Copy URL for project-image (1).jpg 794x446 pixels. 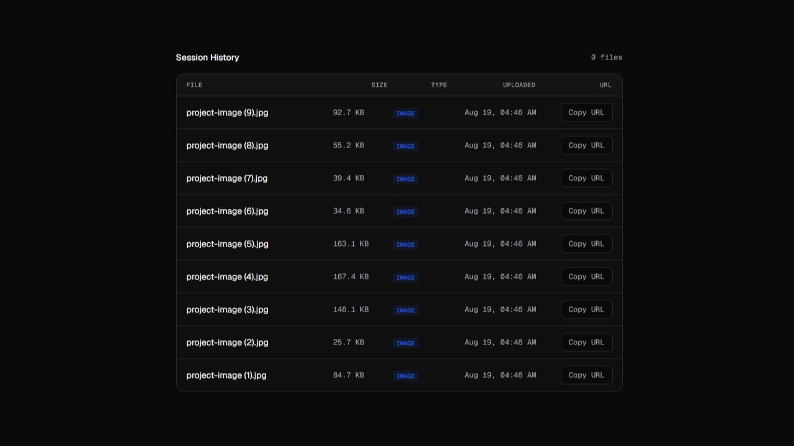click(x=586, y=375)
